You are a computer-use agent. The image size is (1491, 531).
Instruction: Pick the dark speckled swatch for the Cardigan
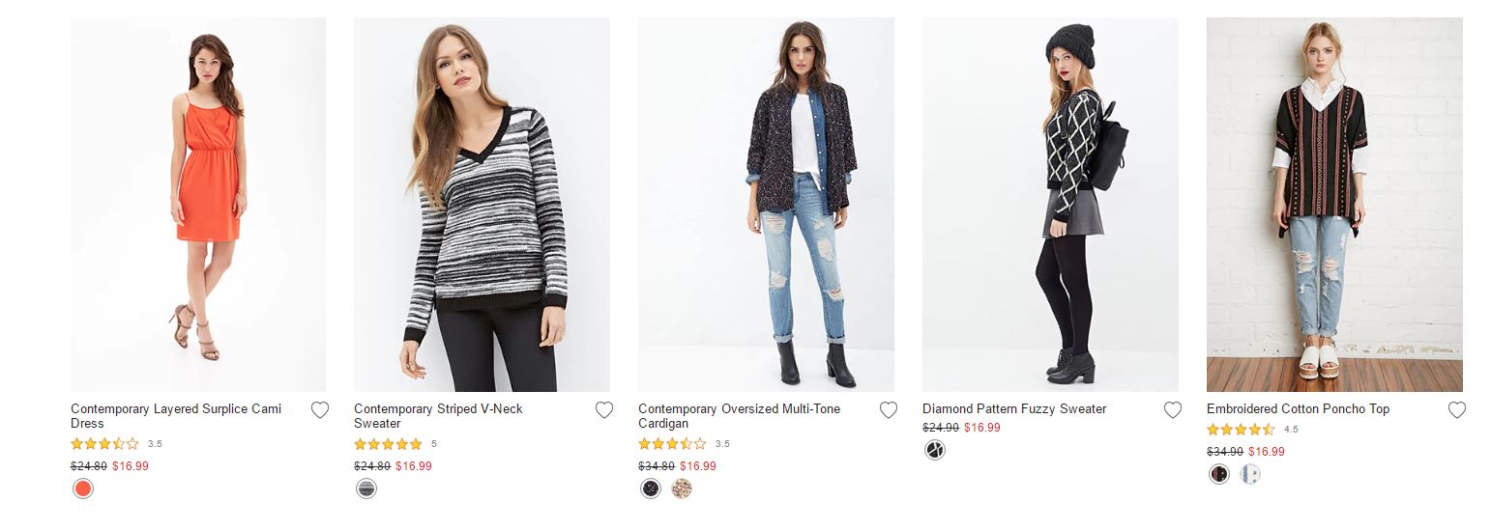pyautogui.click(x=651, y=489)
